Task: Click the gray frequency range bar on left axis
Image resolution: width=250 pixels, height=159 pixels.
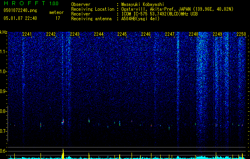Action: coord(8,124)
